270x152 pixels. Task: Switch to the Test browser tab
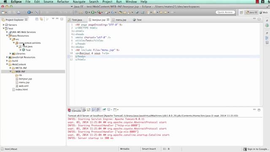point(137,20)
